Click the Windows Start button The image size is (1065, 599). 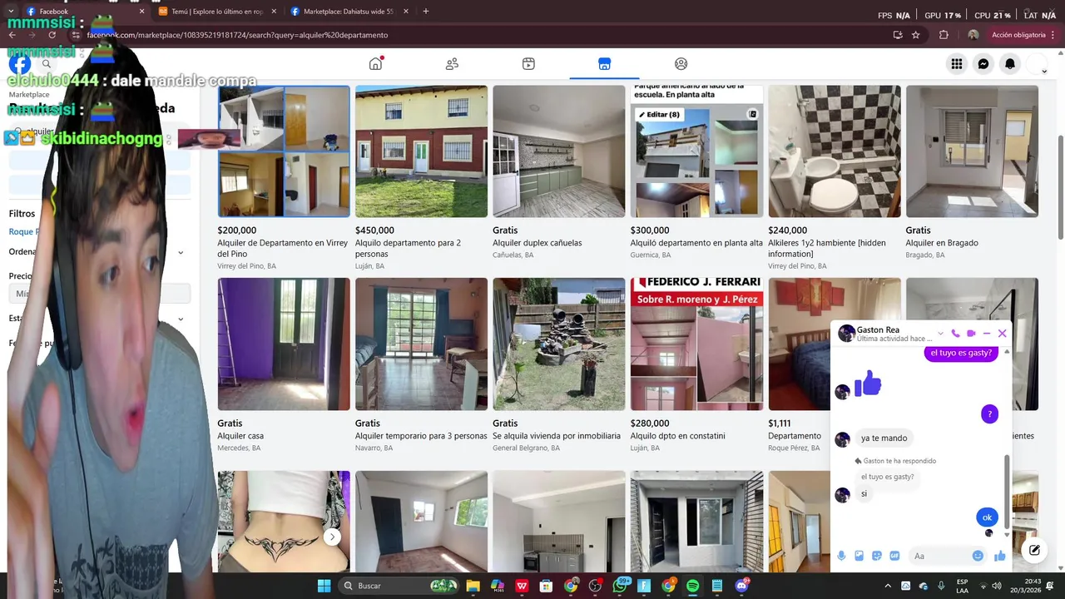point(324,586)
